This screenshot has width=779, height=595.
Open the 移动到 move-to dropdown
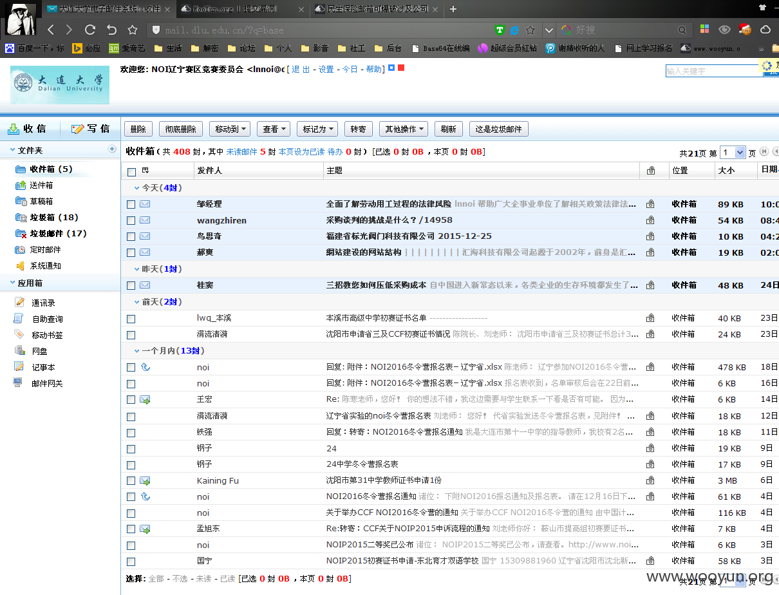tap(229, 129)
